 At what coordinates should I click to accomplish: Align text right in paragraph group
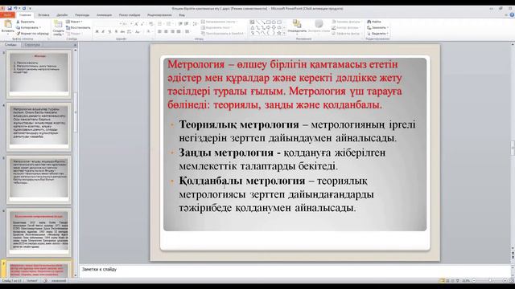tap(172, 32)
